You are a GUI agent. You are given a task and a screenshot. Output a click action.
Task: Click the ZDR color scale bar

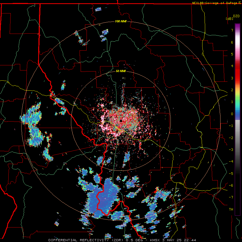[x=237, y=119]
